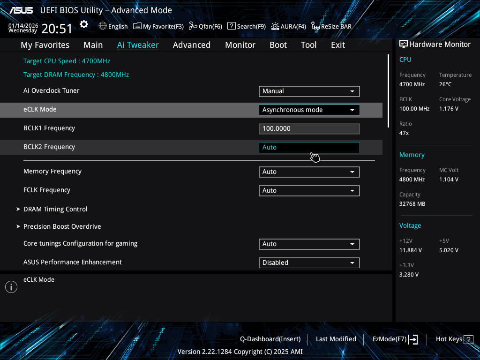Open AURA(F4) lighting icon
Screen dimensions: 480x360
[275, 26]
